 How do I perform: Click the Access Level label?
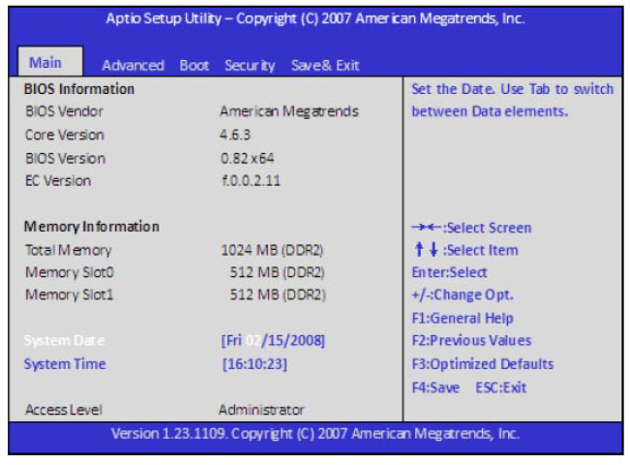tap(64, 410)
